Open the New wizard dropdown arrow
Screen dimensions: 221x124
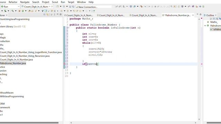[x=61, y=7]
